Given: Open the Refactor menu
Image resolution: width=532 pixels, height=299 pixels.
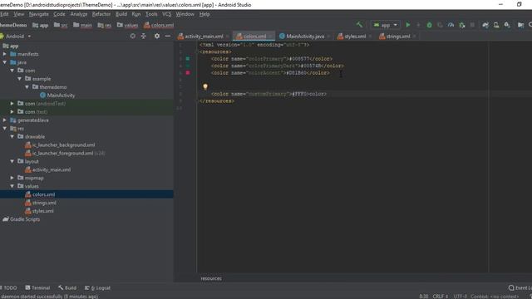Looking at the screenshot, I should click(101, 14).
